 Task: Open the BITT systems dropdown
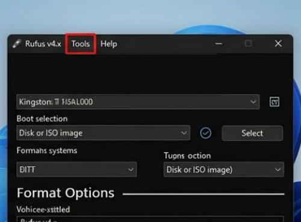[76, 170]
